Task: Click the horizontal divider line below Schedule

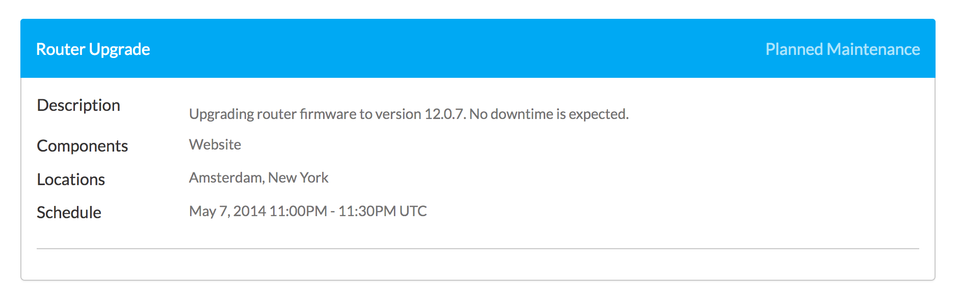Action: (478, 249)
